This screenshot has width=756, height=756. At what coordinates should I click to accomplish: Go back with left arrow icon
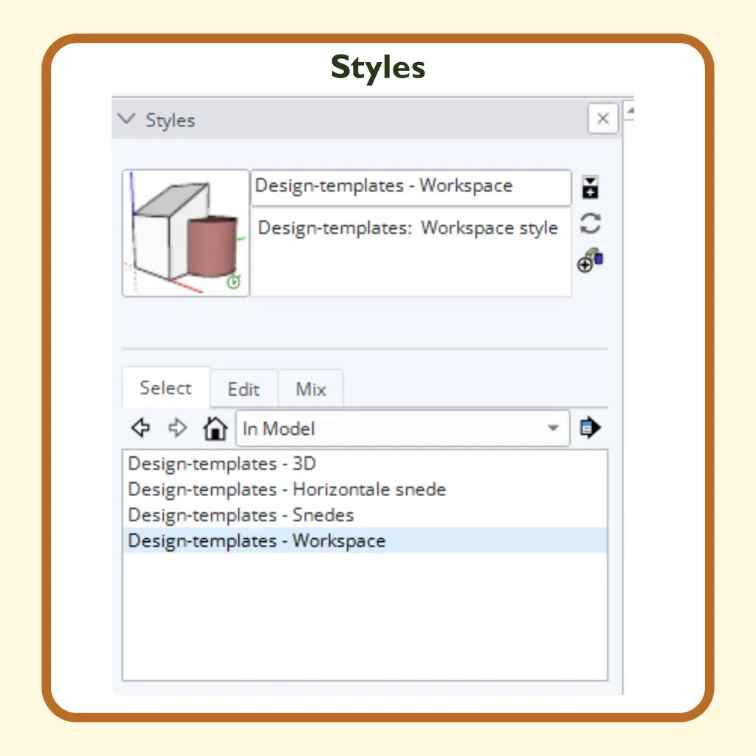click(x=141, y=427)
